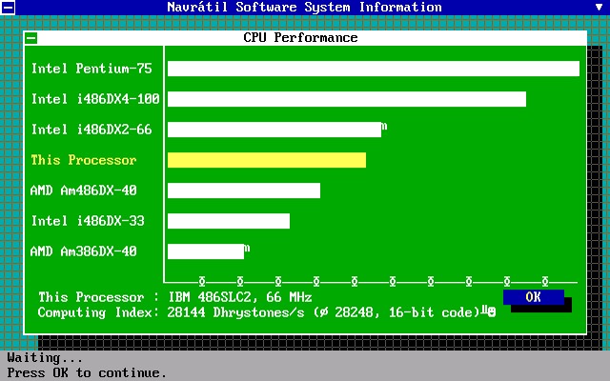Click the IBM 486SLC2, 66 MHz text

(x=240, y=297)
